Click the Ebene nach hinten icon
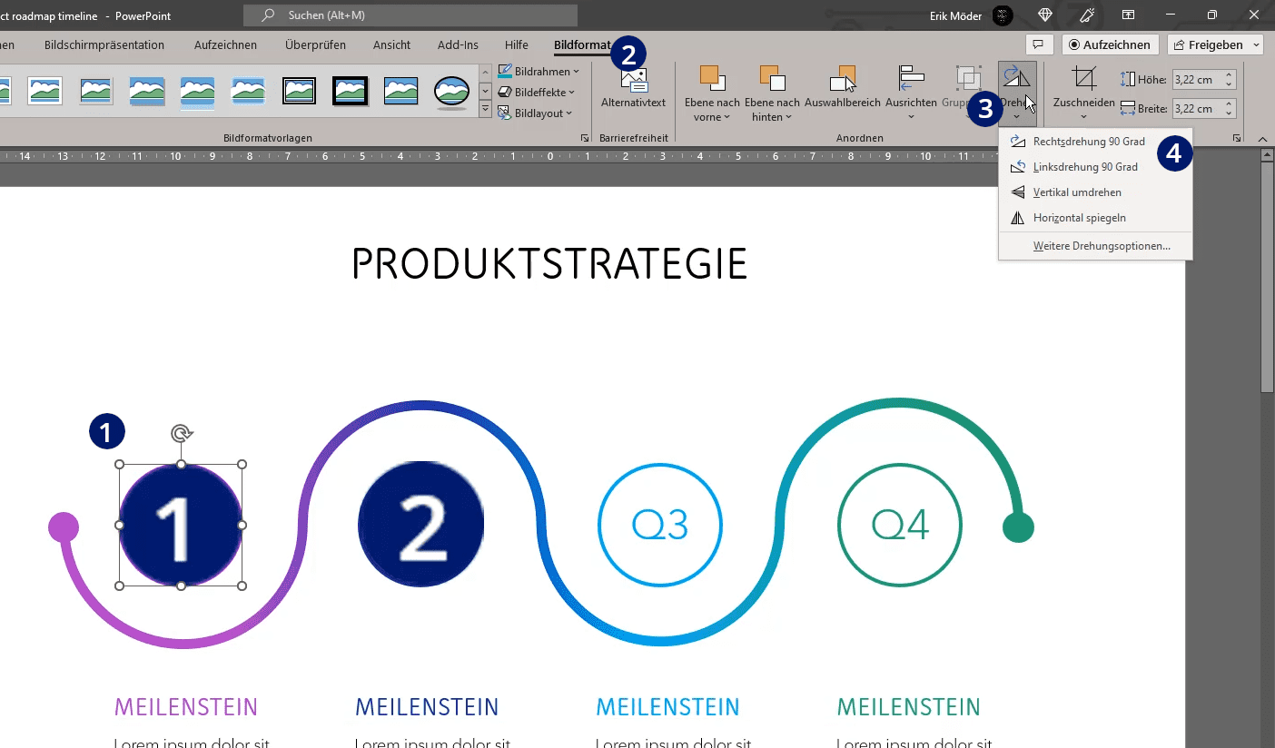 (x=772, y=79)
